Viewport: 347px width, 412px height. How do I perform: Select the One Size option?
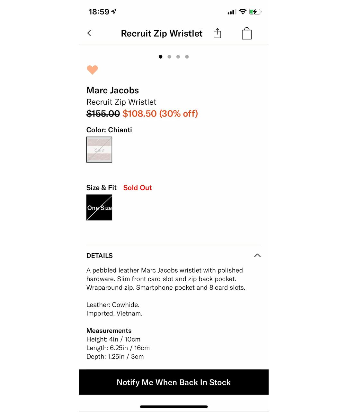pos(99,208)
